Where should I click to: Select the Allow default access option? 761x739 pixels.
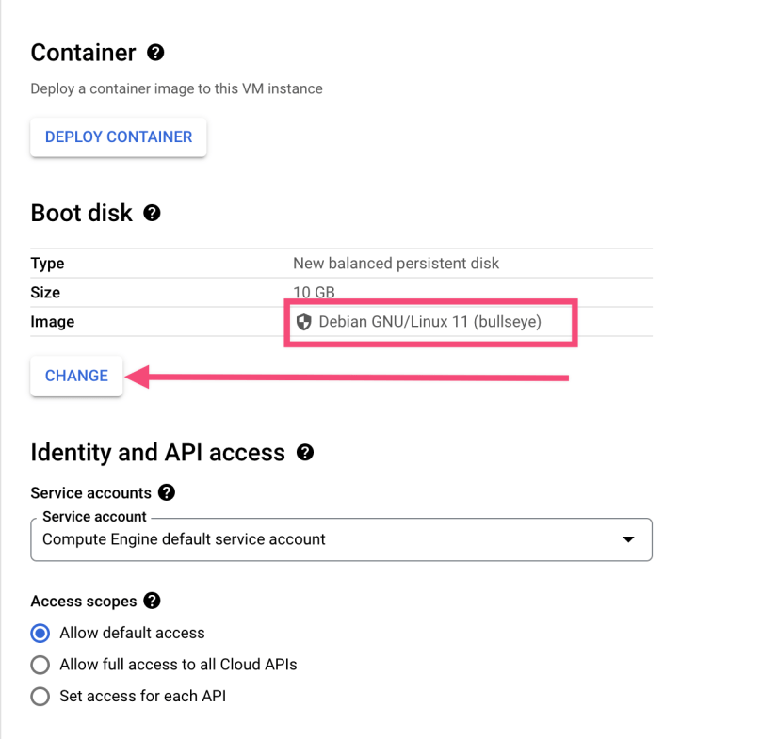[40, 634]
